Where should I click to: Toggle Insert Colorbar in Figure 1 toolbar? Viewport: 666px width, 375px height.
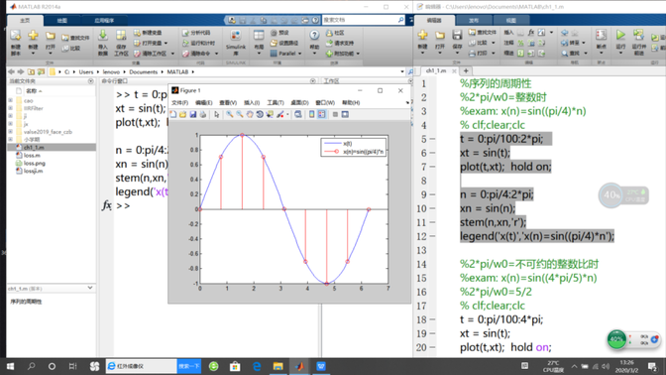312,114
